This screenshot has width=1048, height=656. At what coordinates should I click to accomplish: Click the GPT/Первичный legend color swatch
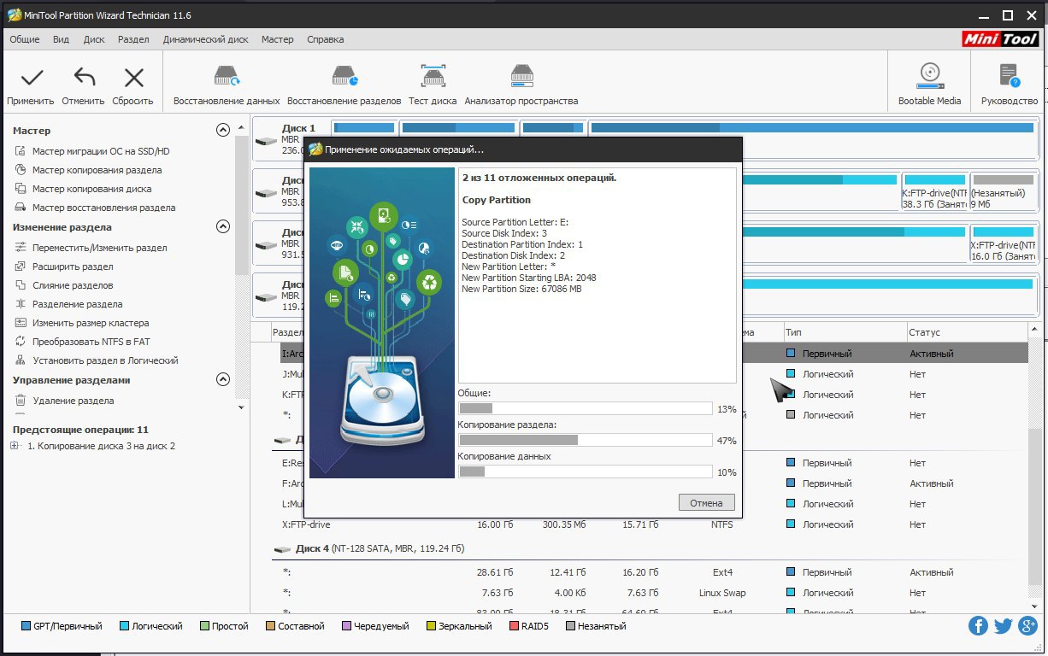tap(25, 626)
